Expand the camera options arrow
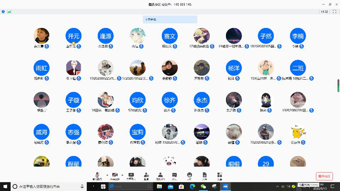340x191 pixels. [x=122, y=175]
